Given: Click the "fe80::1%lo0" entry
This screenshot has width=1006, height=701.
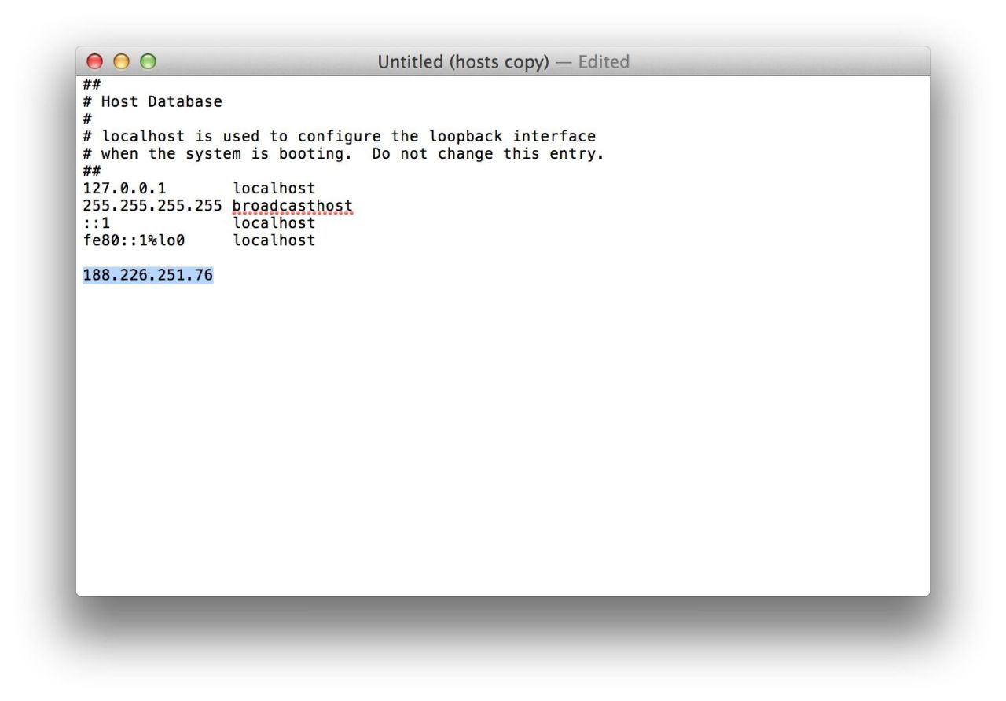Looking at the screenshot, I should point(134,240).
